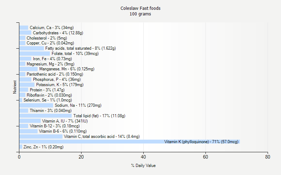Image resolution: width=281 pixels, height=175 pixels.
Task: Click the 'Coleslaw Fast foods' chart title
Action: coord(140,8)
